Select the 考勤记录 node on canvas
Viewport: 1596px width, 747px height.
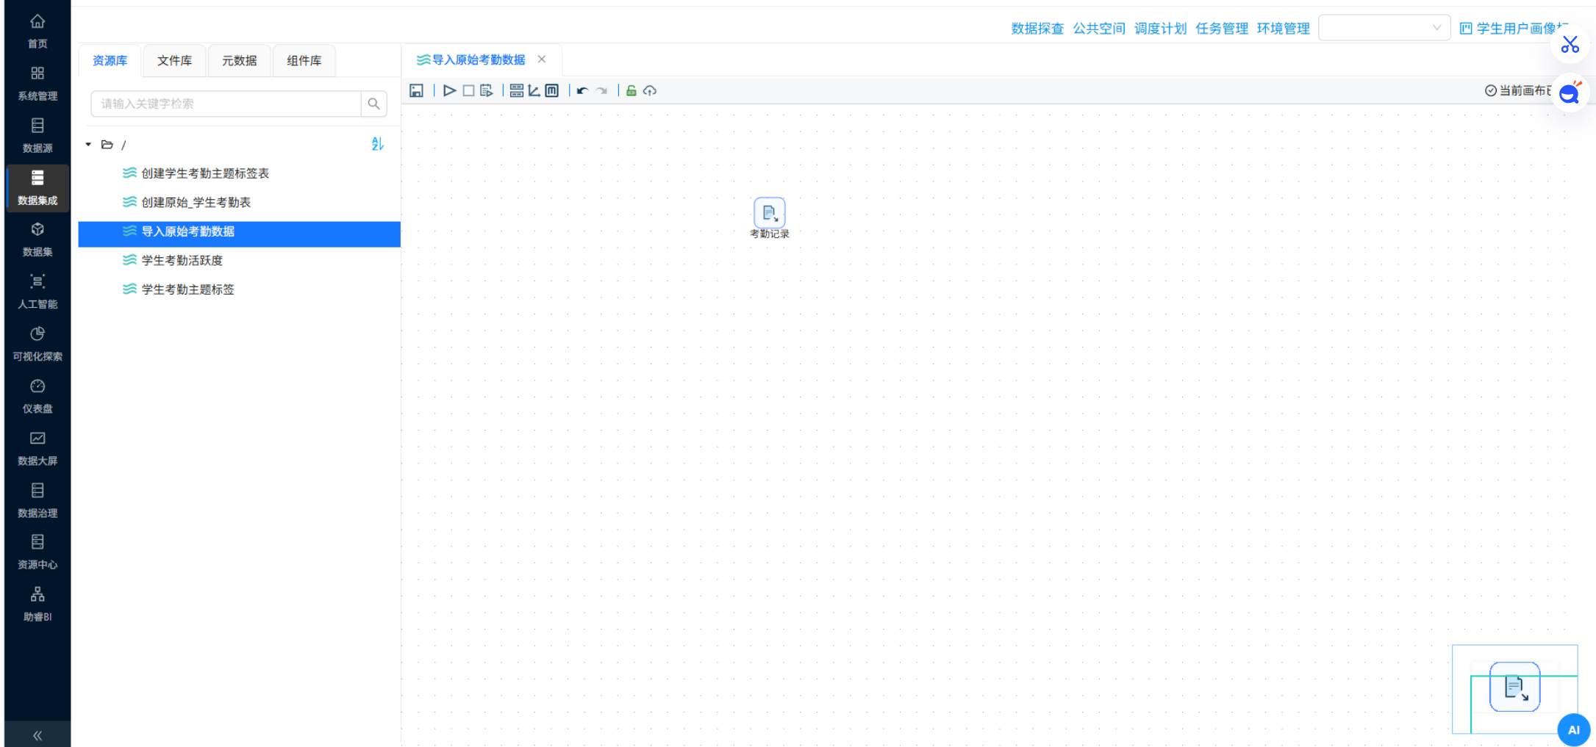[x=770, y=214]
